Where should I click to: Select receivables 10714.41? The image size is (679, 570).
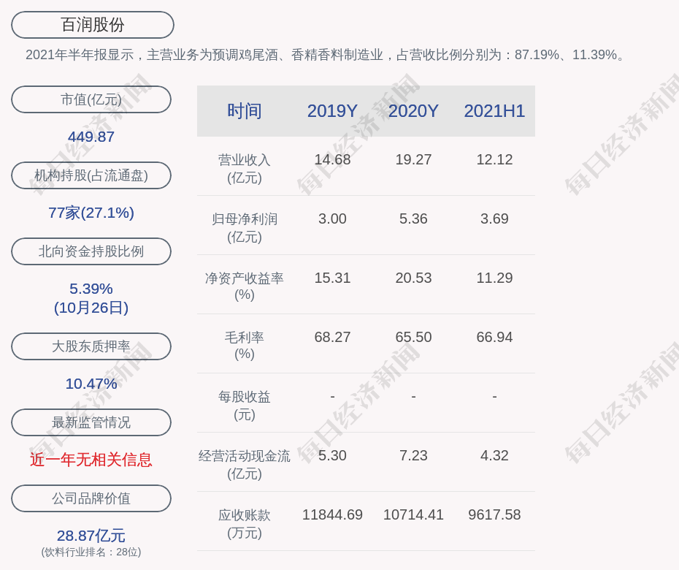pyautogui.click(x=413, y=514)
